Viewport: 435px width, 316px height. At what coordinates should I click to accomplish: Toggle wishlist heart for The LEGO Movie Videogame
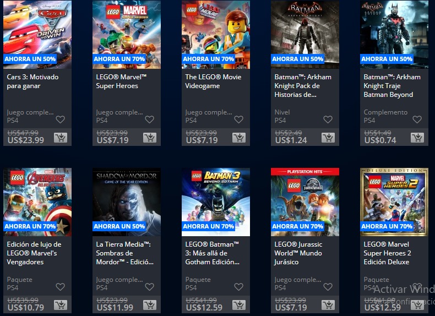click(238, 119)
